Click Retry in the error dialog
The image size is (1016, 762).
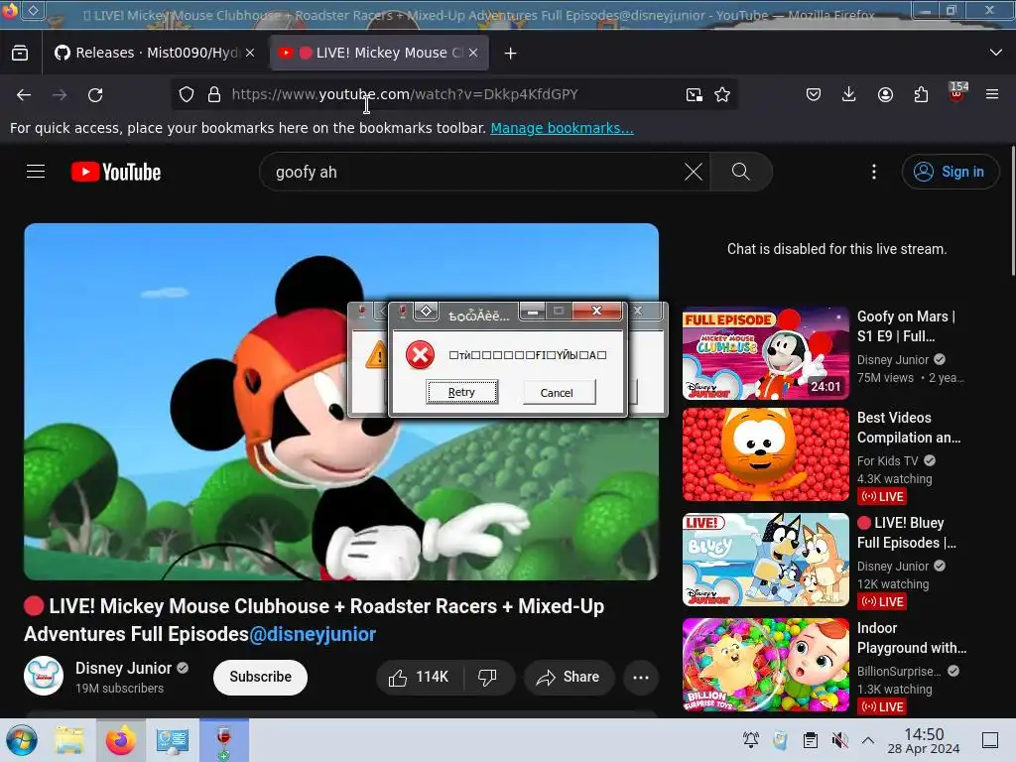tap(462, 392)
